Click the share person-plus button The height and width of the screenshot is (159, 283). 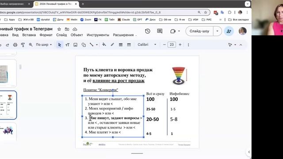pos(229,31)
